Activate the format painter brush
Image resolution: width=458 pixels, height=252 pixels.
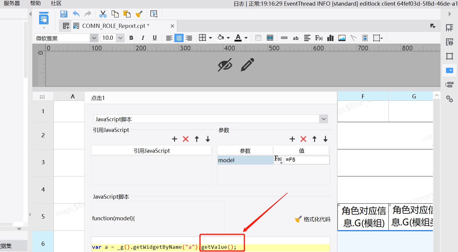139,14
